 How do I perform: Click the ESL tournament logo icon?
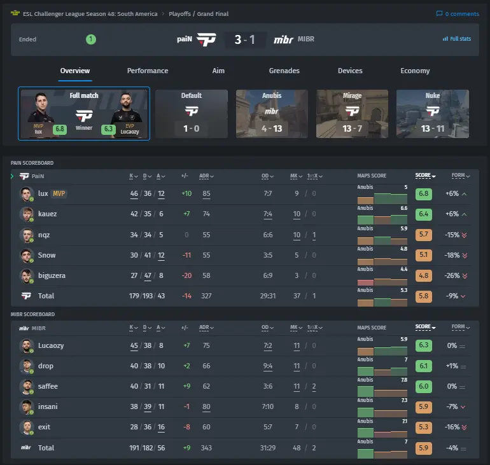(15, 13)
